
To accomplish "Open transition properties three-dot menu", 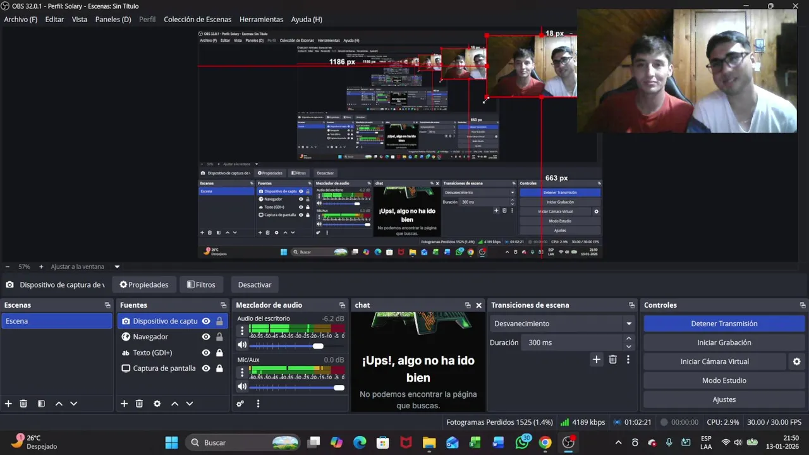I will click(x=628, y=359).
